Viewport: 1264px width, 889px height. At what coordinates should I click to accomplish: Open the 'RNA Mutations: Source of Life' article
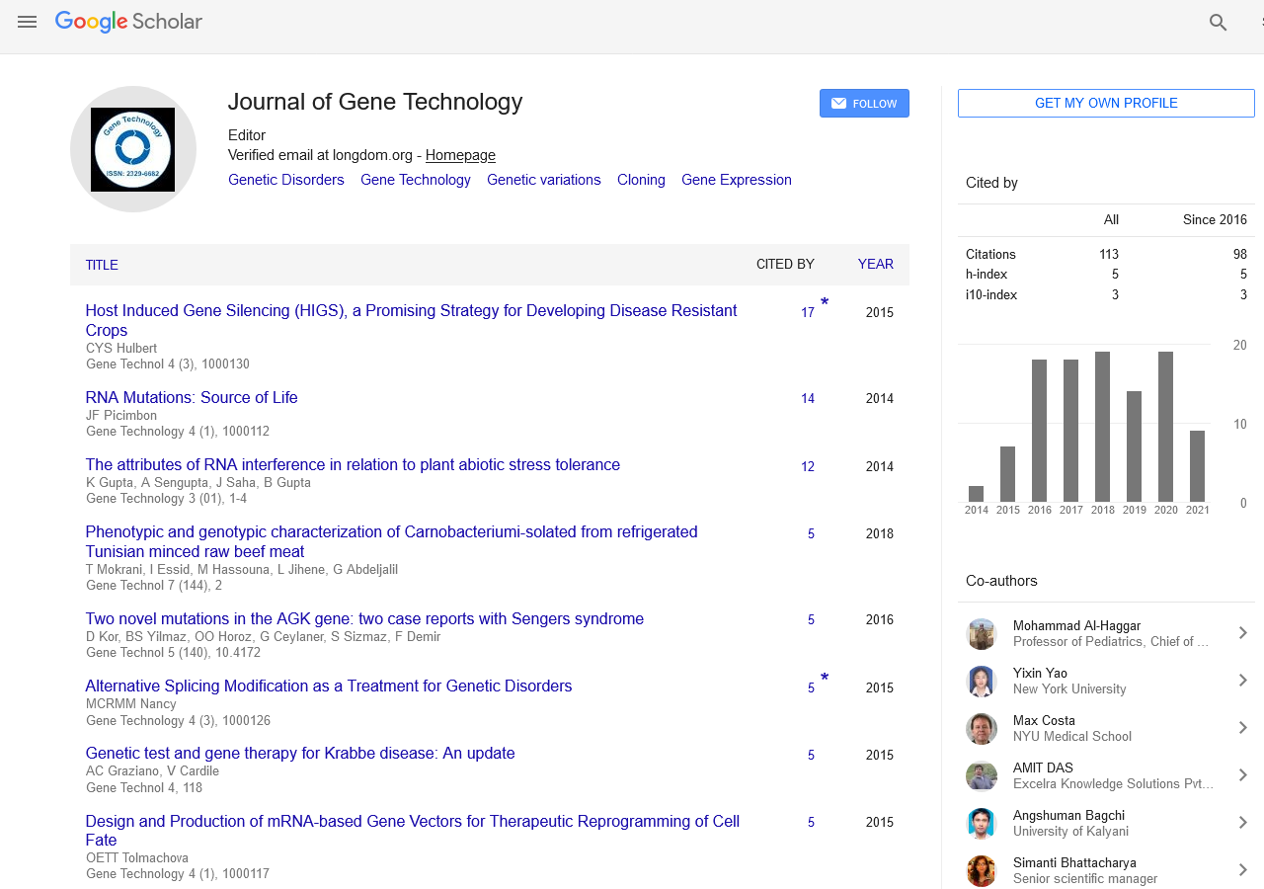pos(192,398)
